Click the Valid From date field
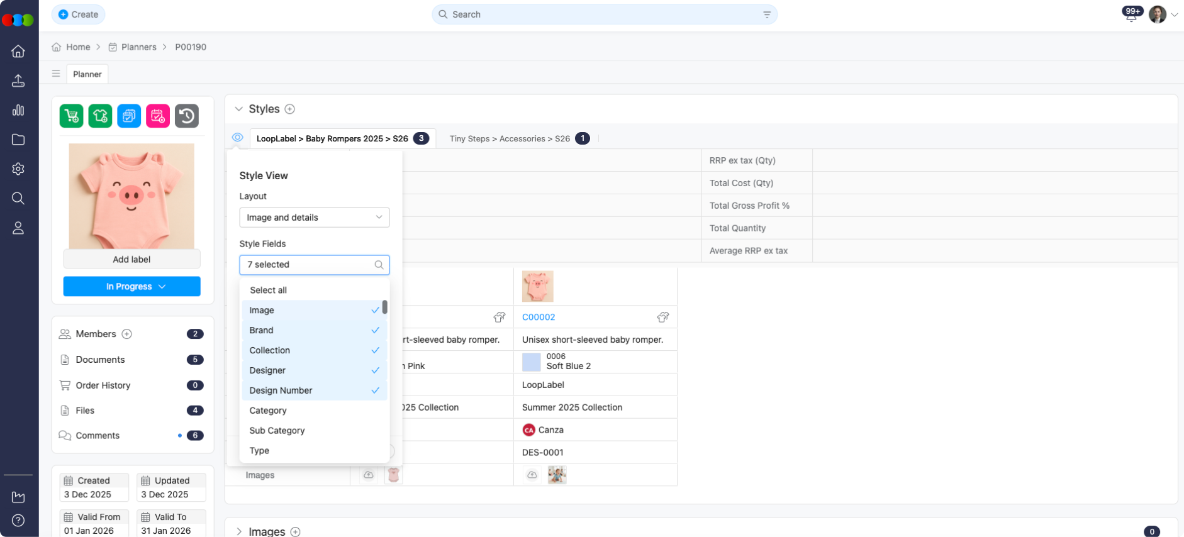 [x=94, y=523]
